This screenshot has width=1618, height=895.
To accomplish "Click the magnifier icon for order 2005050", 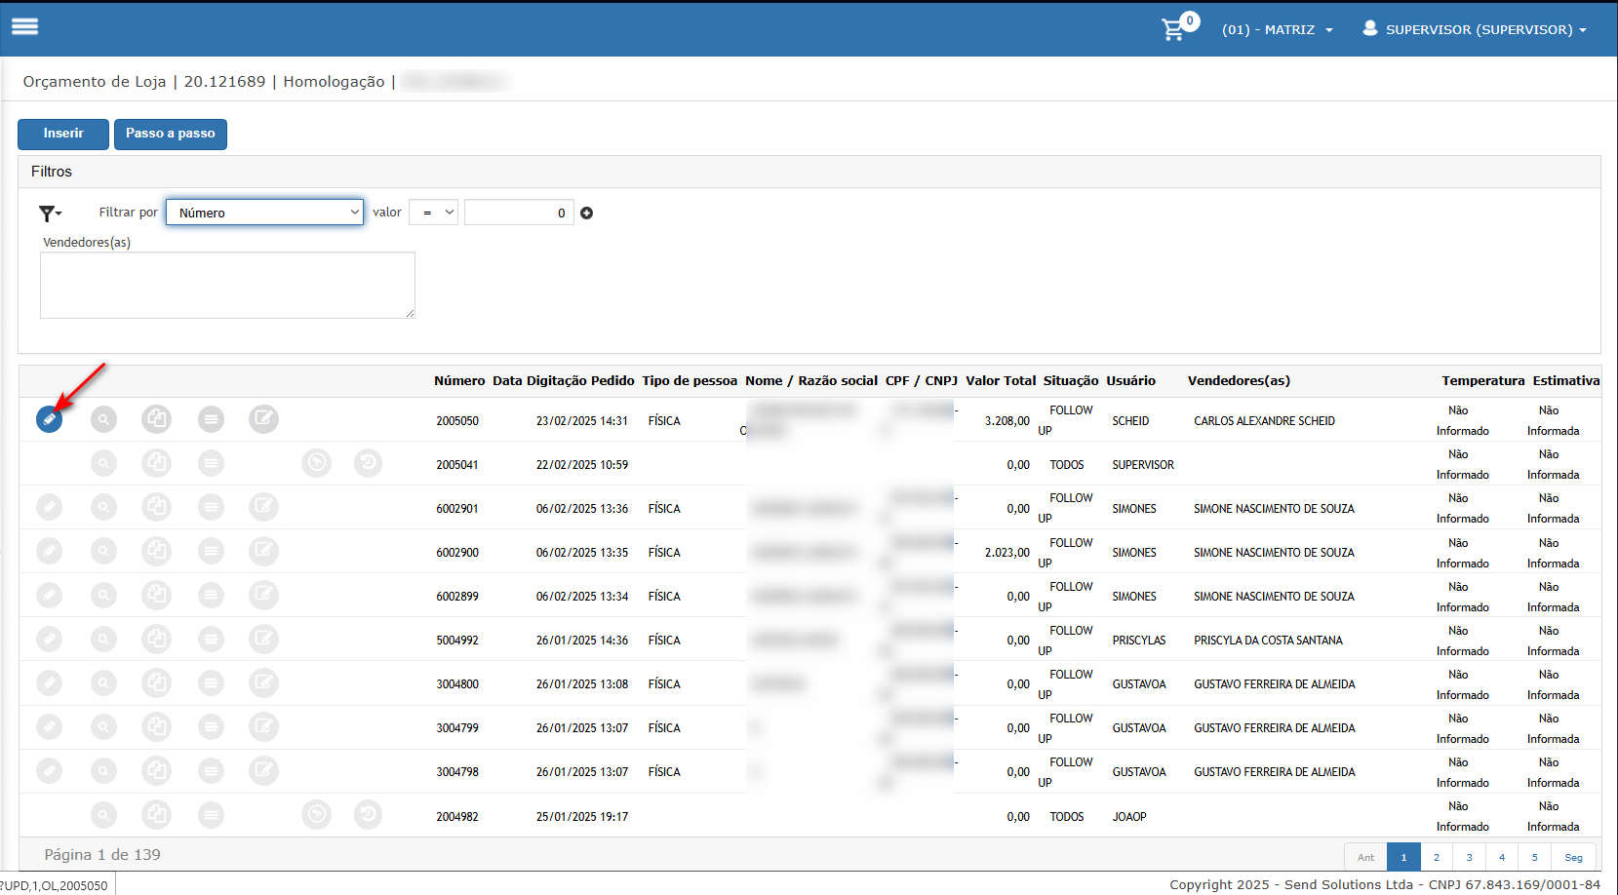I will 103,419.
